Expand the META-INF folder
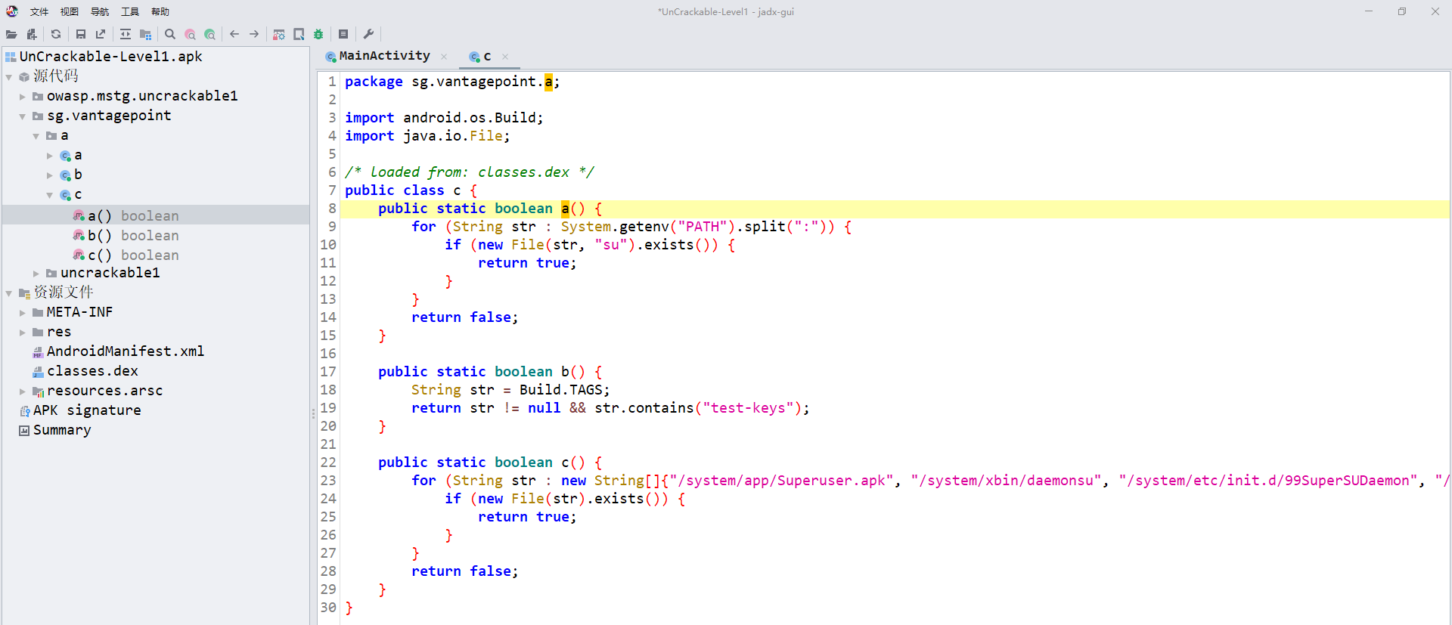The height and width of the screenshot is (625, 1452). (x=23, y=313)
